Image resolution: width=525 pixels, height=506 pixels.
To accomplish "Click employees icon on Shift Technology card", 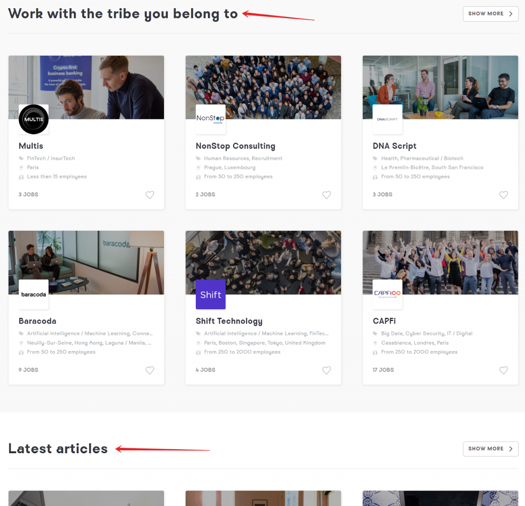I will point(198,352).
